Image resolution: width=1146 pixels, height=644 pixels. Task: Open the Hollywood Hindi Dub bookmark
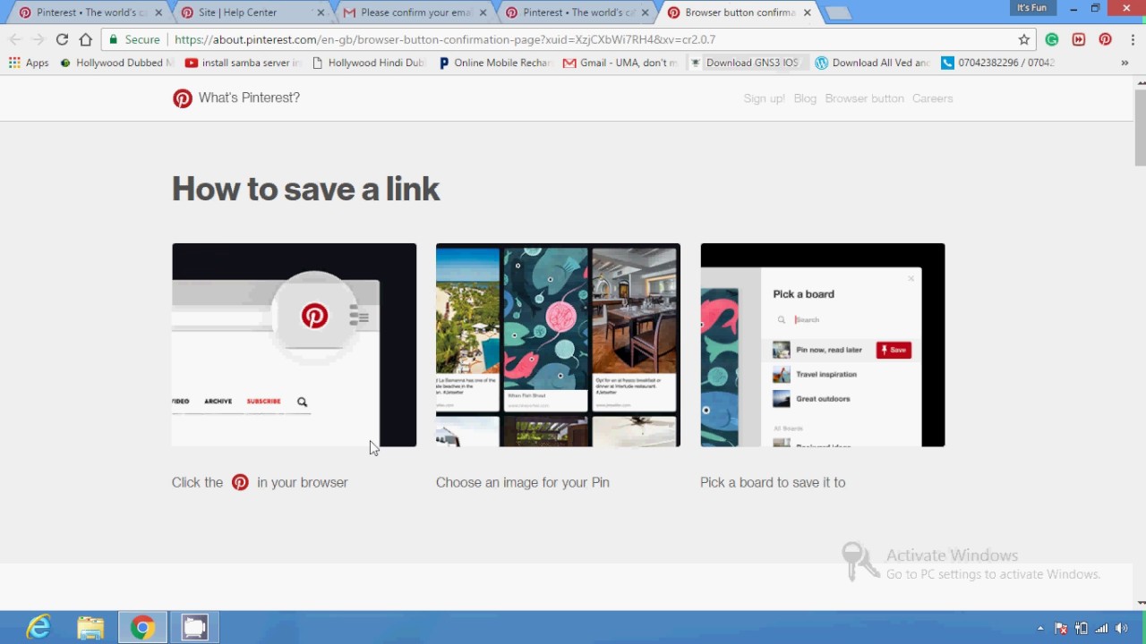pyautogui.click(x=369, y=63)
